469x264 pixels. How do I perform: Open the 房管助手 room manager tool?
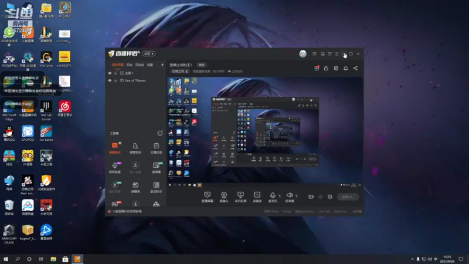(135, 148)
